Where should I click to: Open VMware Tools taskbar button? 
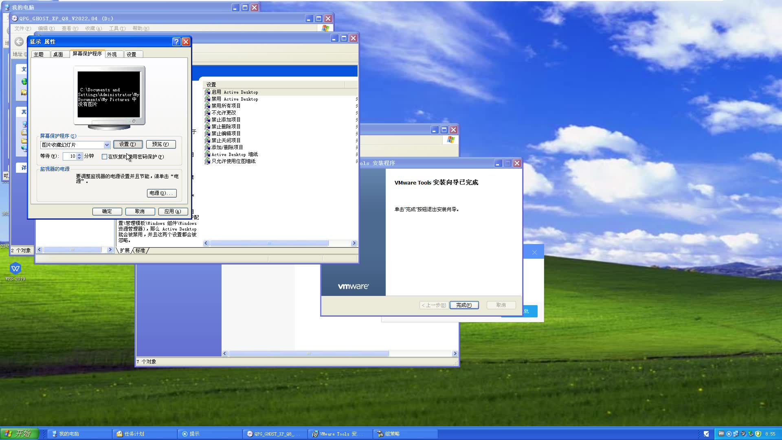click(340, 434)
